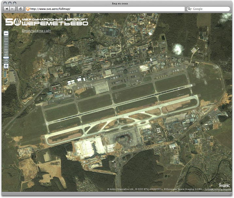
Task: Focus the URL address field
Action: 105,9
